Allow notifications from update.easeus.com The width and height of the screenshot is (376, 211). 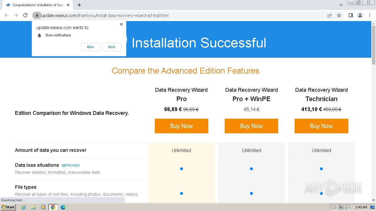pos(90,47)
